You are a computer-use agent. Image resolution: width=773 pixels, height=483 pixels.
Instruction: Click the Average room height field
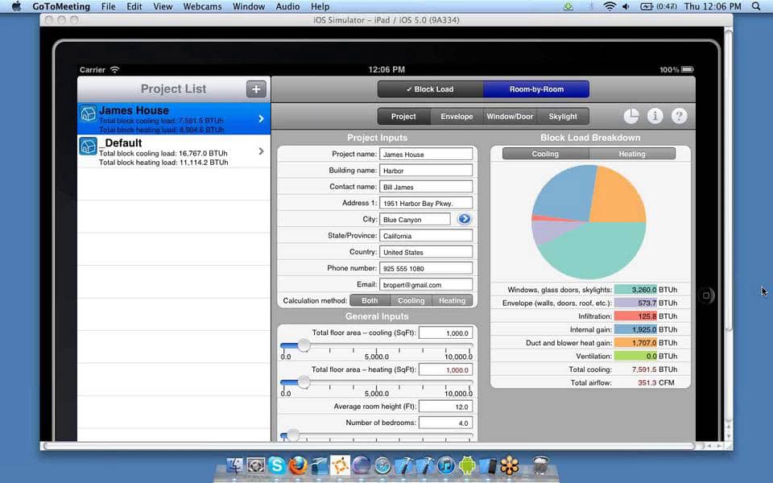tap(445, 407)
